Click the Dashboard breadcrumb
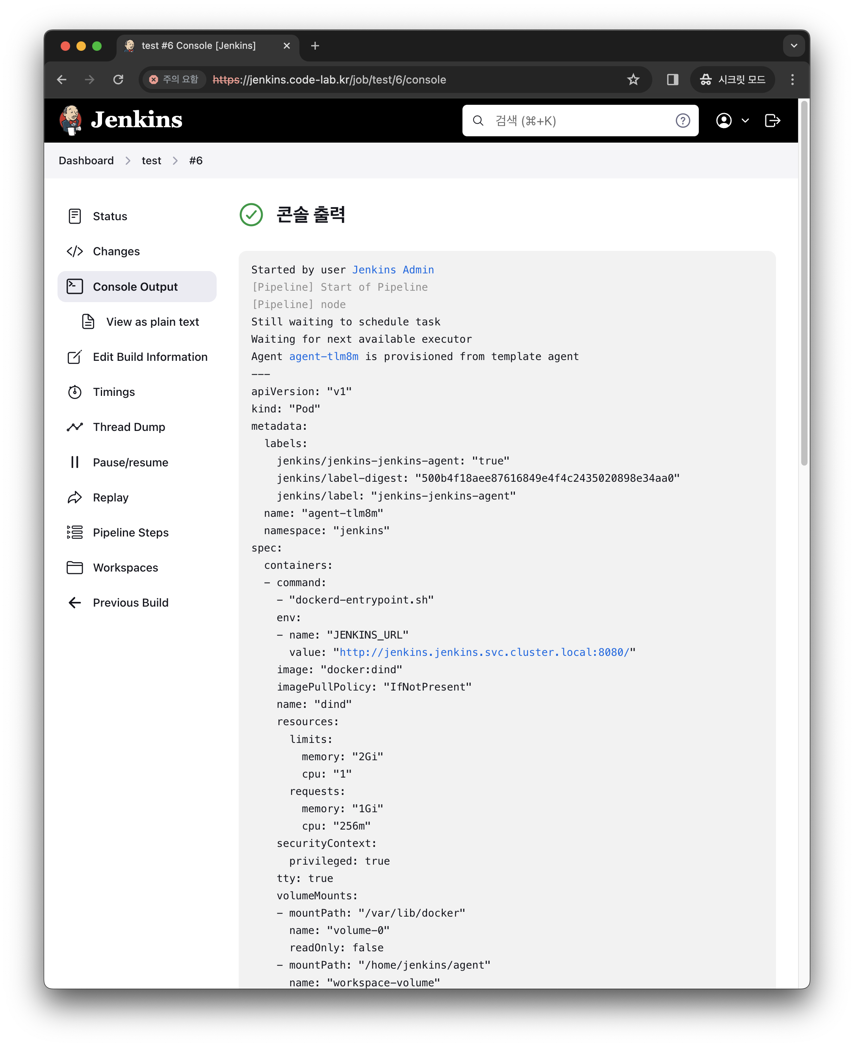The height and width of the screenshot is (1047, 854). 86,161
